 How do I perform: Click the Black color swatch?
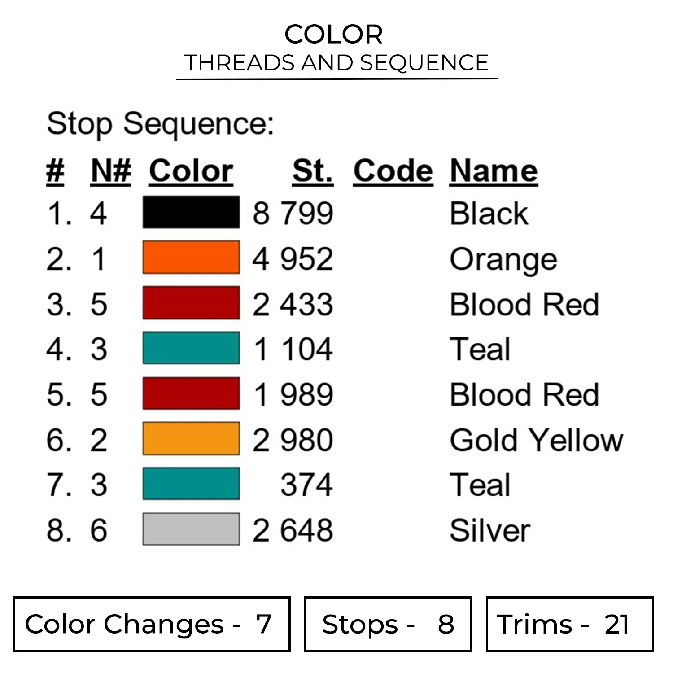click(191, 212)
